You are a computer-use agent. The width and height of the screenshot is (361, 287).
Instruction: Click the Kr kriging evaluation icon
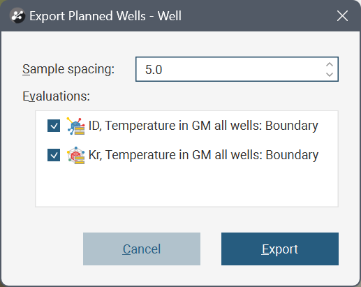pyautogui.click(x=76, y=155)
